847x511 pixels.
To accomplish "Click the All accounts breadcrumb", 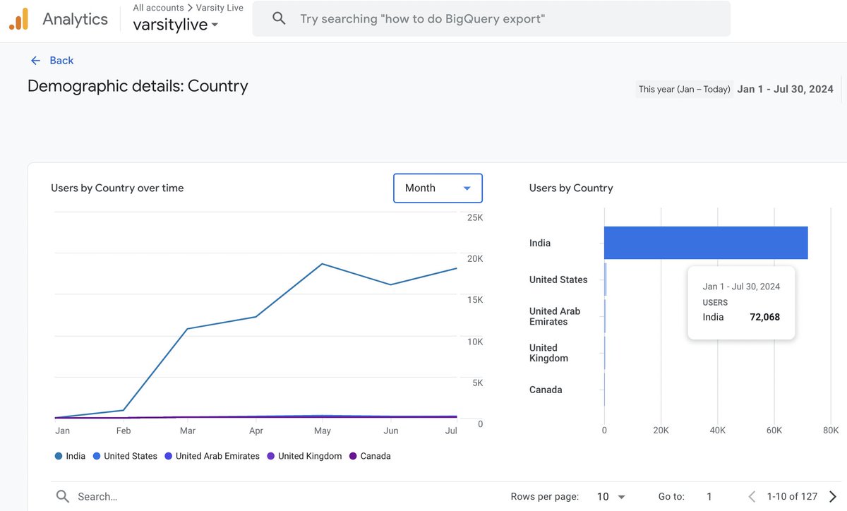I will pos(158,8).
